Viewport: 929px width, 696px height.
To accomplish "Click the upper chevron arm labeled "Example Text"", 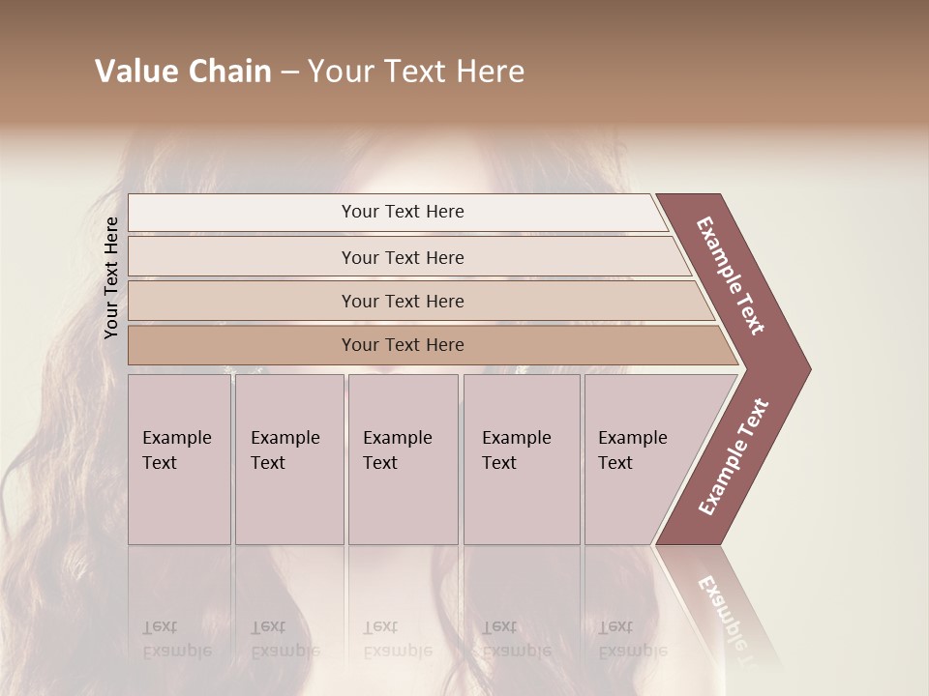I will coord(731,275).
